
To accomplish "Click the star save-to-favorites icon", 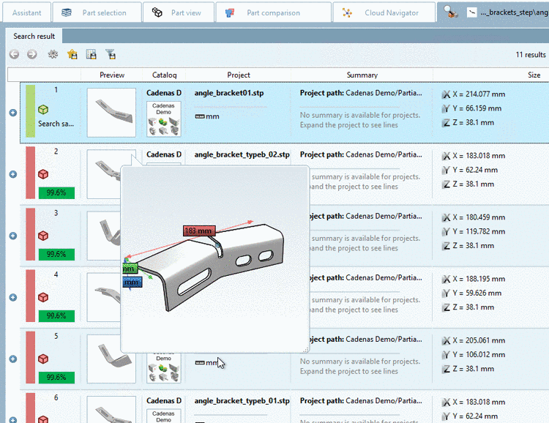I will point(72,54).
